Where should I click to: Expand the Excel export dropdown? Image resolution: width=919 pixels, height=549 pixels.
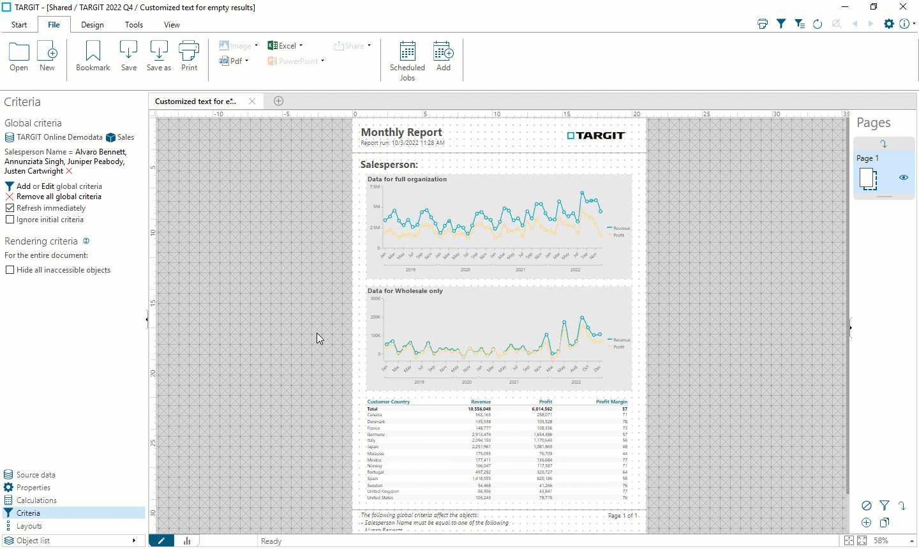tap(301, 45)
